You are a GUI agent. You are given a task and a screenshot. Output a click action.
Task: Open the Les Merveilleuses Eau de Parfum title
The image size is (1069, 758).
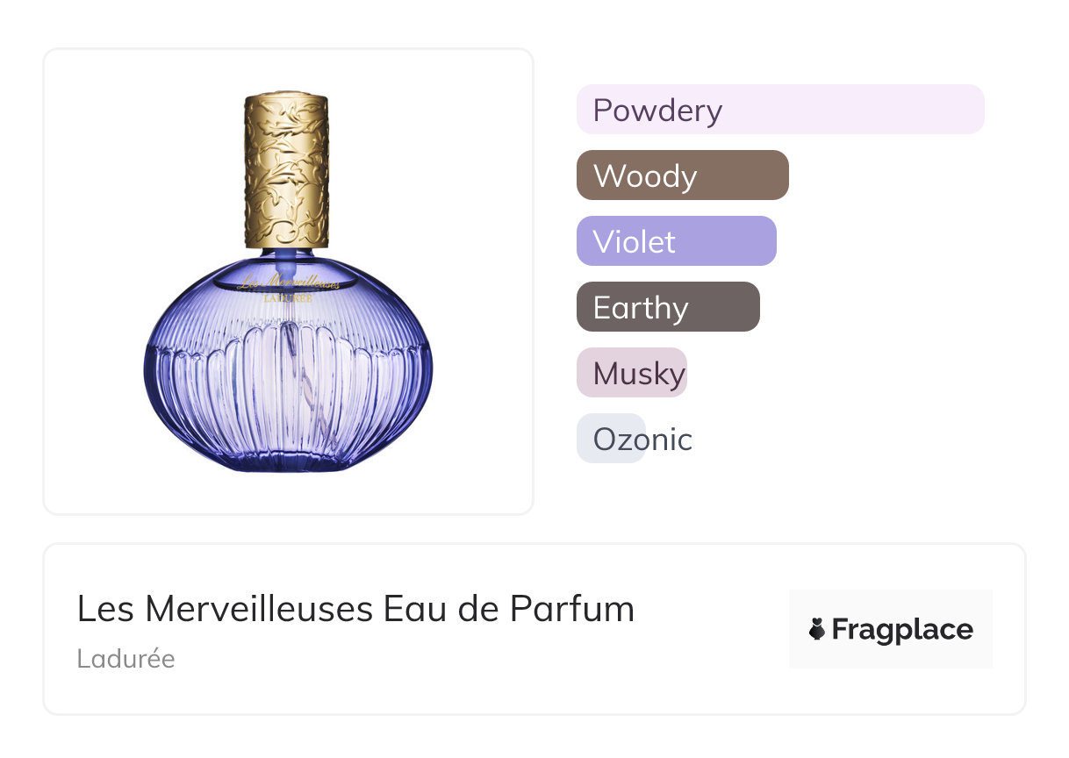click(355, 609)
